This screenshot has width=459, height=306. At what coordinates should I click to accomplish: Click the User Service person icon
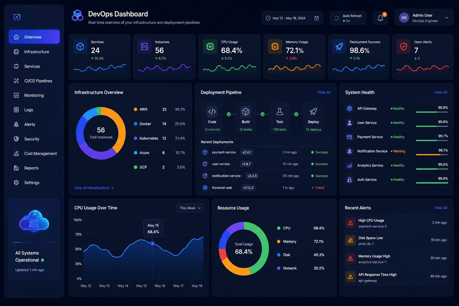click(x=349, y=123)
